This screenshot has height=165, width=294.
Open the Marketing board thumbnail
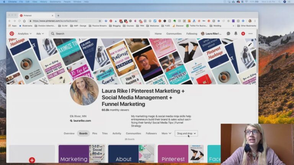tap(82, 154)
